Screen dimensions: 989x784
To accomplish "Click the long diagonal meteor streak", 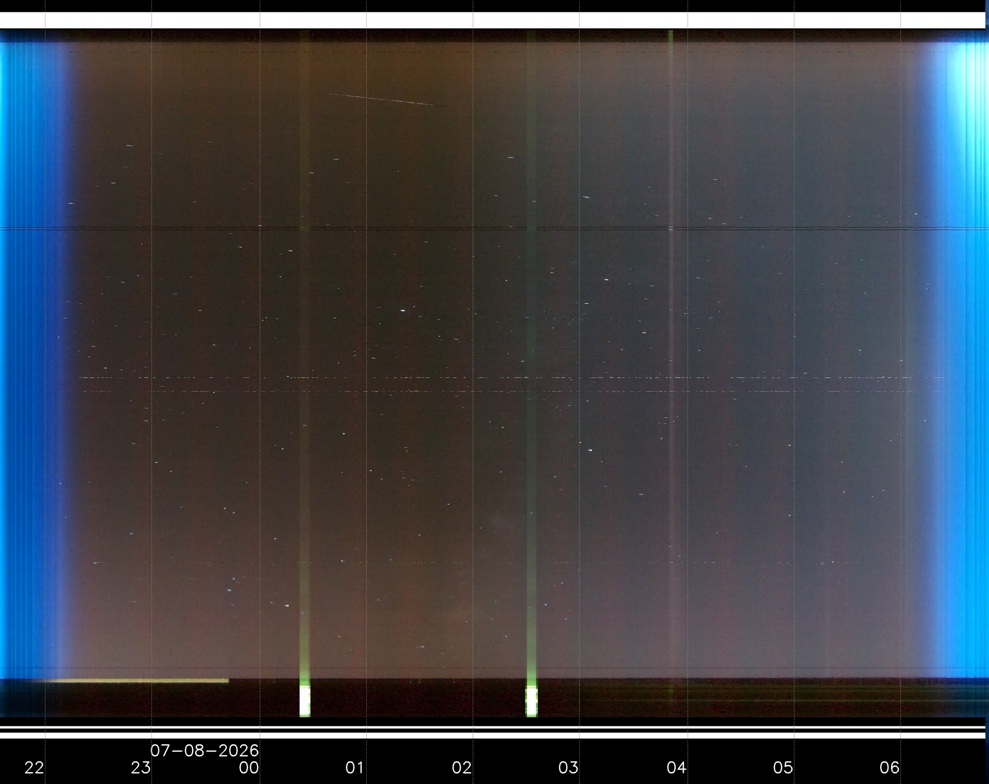I will [x=386, y=99].
